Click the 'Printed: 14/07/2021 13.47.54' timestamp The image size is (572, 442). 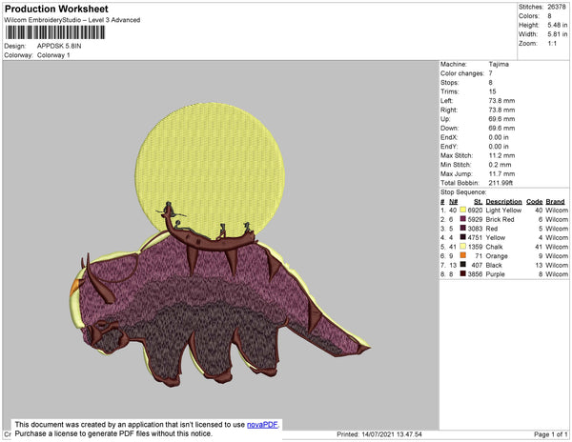coord(379,434)
